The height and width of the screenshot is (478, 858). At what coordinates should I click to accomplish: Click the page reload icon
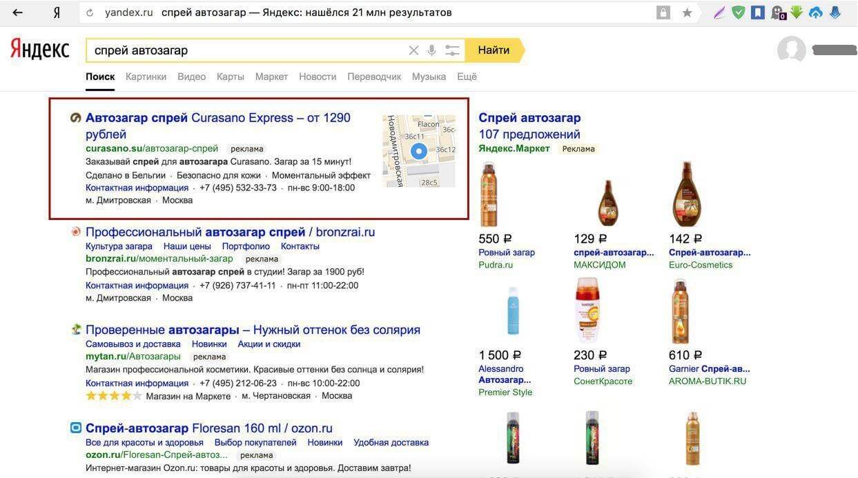90,12
